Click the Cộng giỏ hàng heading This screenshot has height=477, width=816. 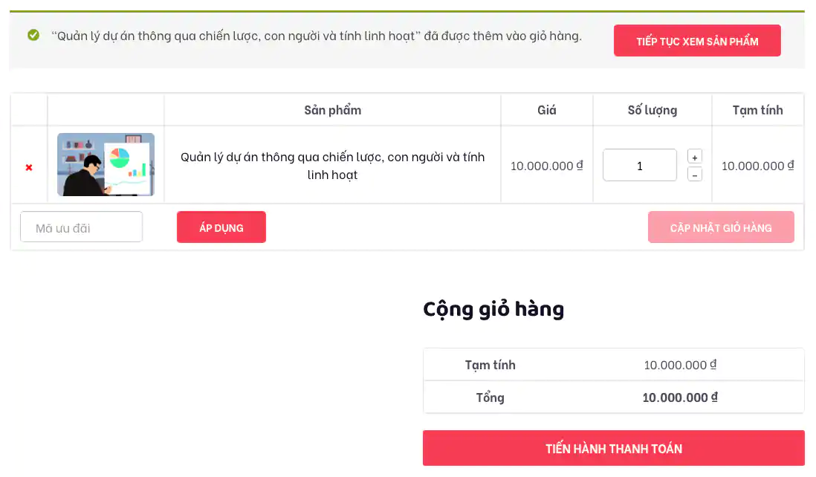(x=493, y=309)
